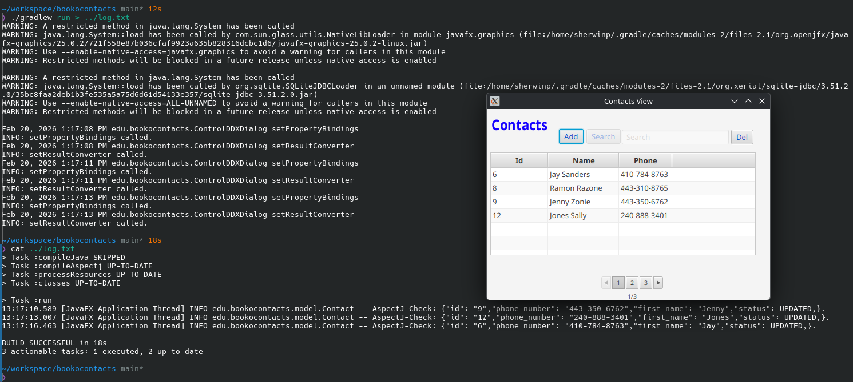Click phone number 443-310-8765
The image size is (853, 382).
[x=644, y=188]
